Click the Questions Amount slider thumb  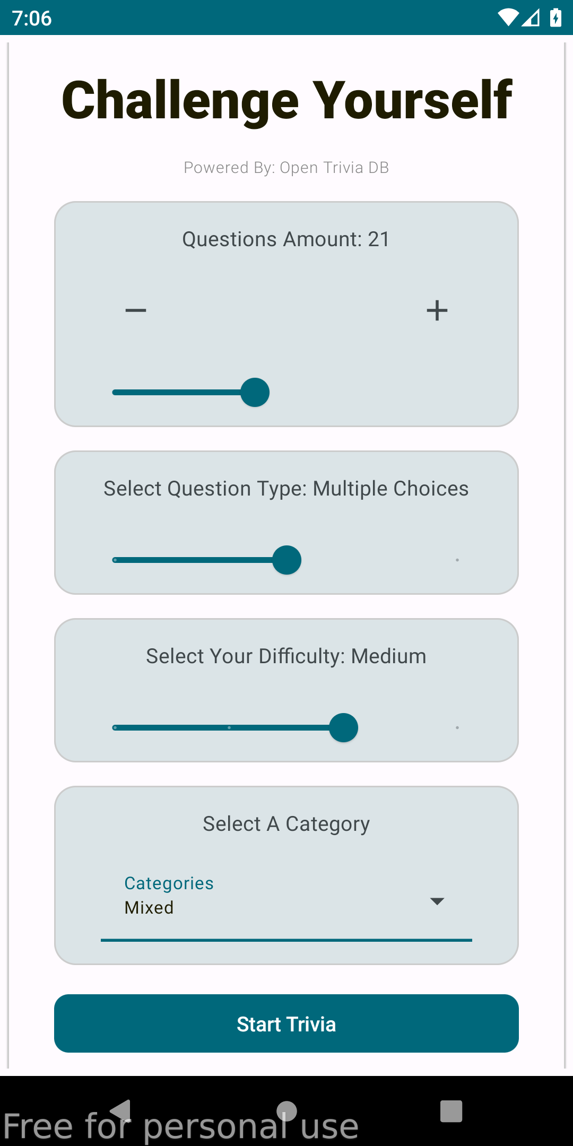coord(255,393)
